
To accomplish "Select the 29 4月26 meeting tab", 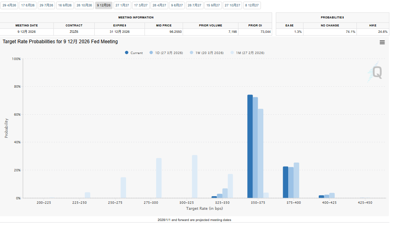I will [9, 5].
